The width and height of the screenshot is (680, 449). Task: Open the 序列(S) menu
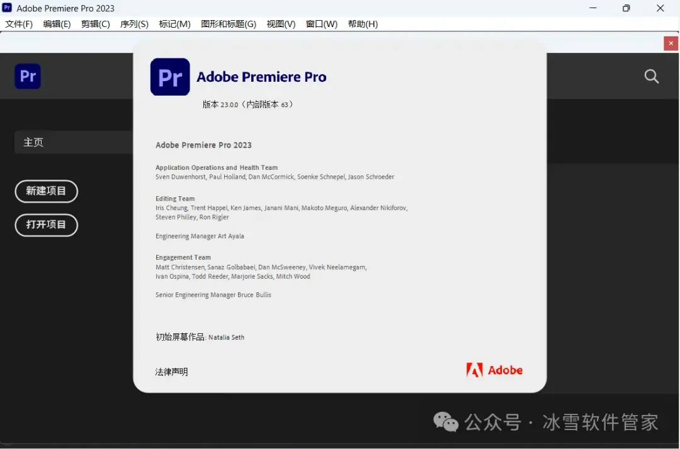(134, 24)
